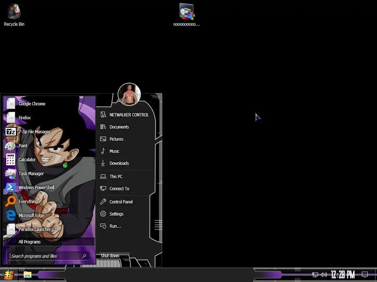Image resolution: width=377 pixels, height=282 pixels.
Task: Click the magnifier icon in the search box
Action: coord(84,256)
